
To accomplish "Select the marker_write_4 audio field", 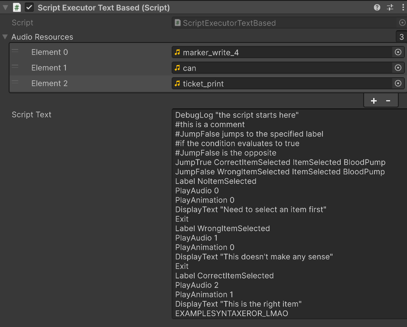I will coord(282,52).
